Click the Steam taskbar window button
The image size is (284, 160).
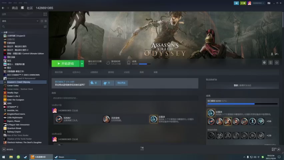[65, 157]
